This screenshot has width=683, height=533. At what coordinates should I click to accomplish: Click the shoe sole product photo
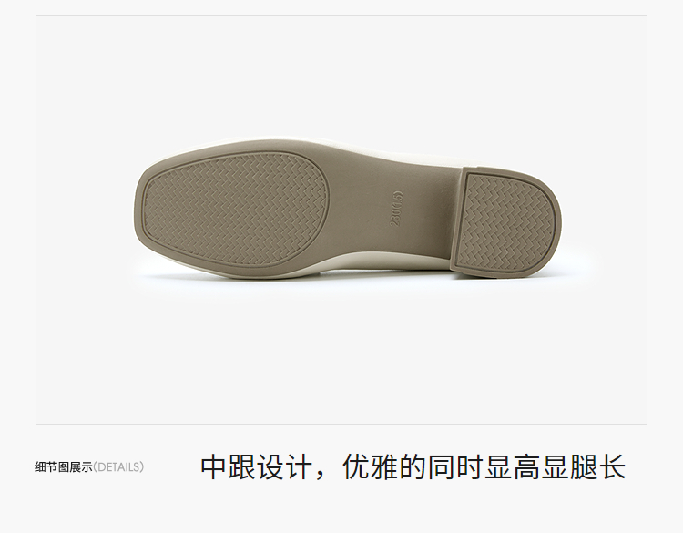point(348,209)
